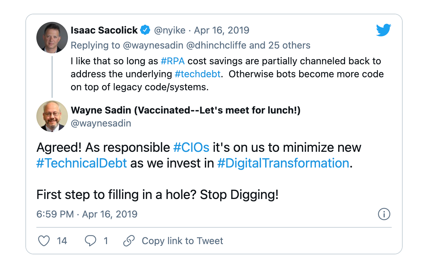The height and width of the screenshot is (266, 426).
Task: Click the @waynesadin handle under Wayne Sadin
Action: click(101, 123)
